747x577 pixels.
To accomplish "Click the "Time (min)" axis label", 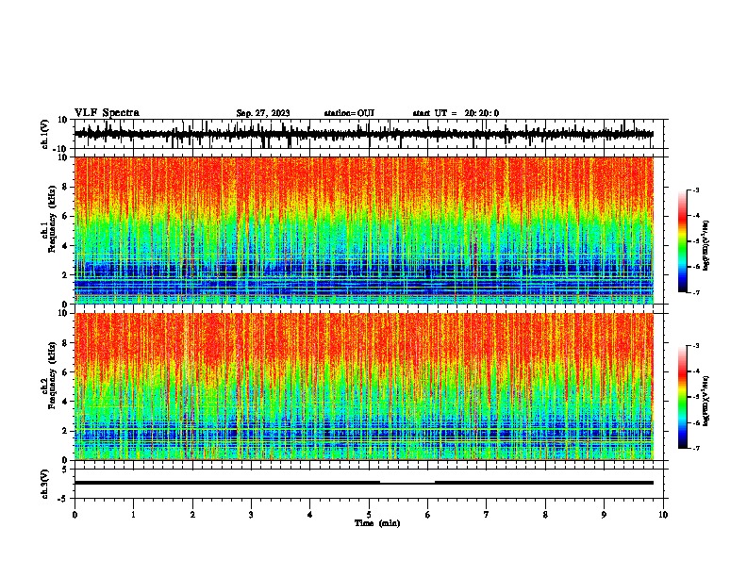I will tap(377, 523).
